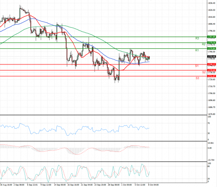This screenshot has width=217, height=187.
Task: Click the 9 Sep 12:00 date label
Action: coord(46,185)
